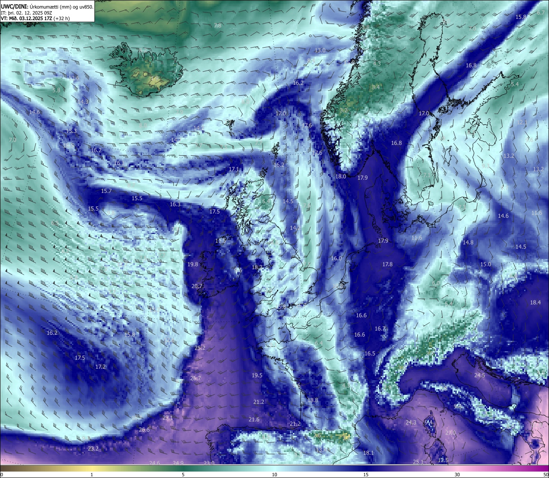
Task: Click the 24.9 value at the bottom edge
Action: (178, 463)
